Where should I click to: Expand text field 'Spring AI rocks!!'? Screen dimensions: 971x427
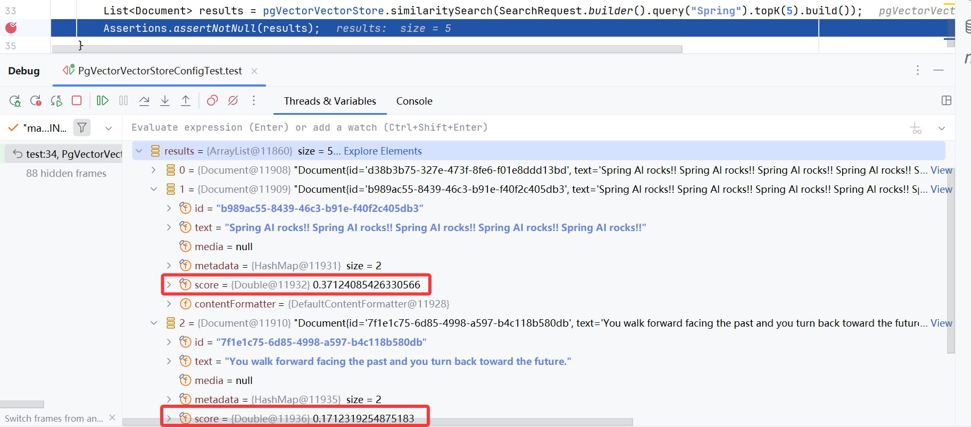point(169,227)
